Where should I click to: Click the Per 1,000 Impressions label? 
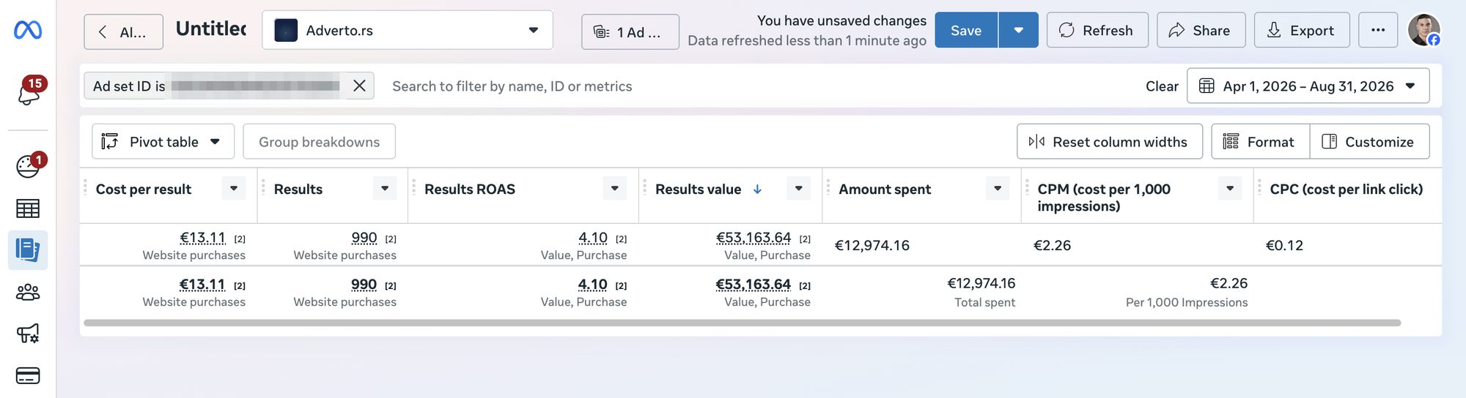click(1187, 302)
